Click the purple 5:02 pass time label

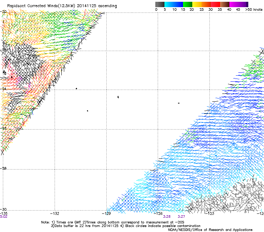click(x=4, y=217)
